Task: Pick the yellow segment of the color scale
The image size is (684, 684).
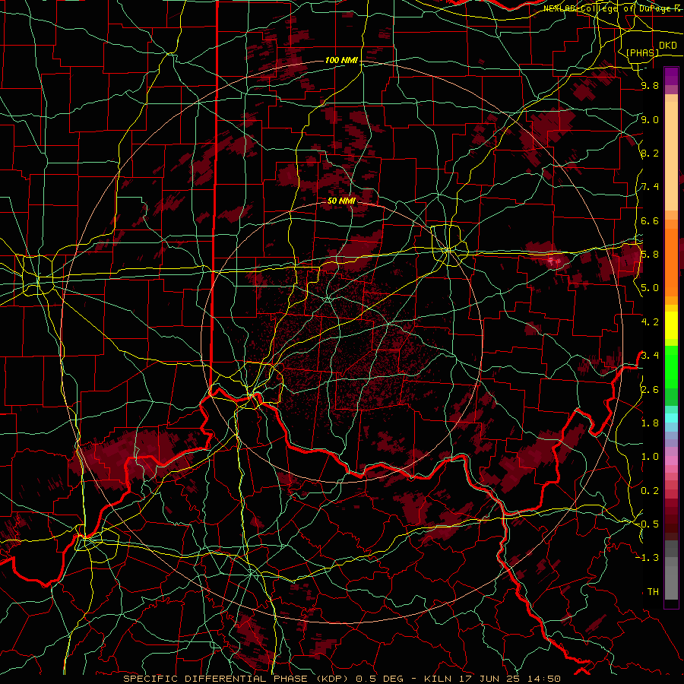Action: tap(671, 325)
